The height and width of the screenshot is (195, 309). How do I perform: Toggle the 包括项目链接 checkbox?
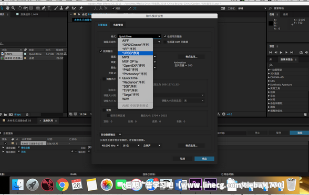165,36
